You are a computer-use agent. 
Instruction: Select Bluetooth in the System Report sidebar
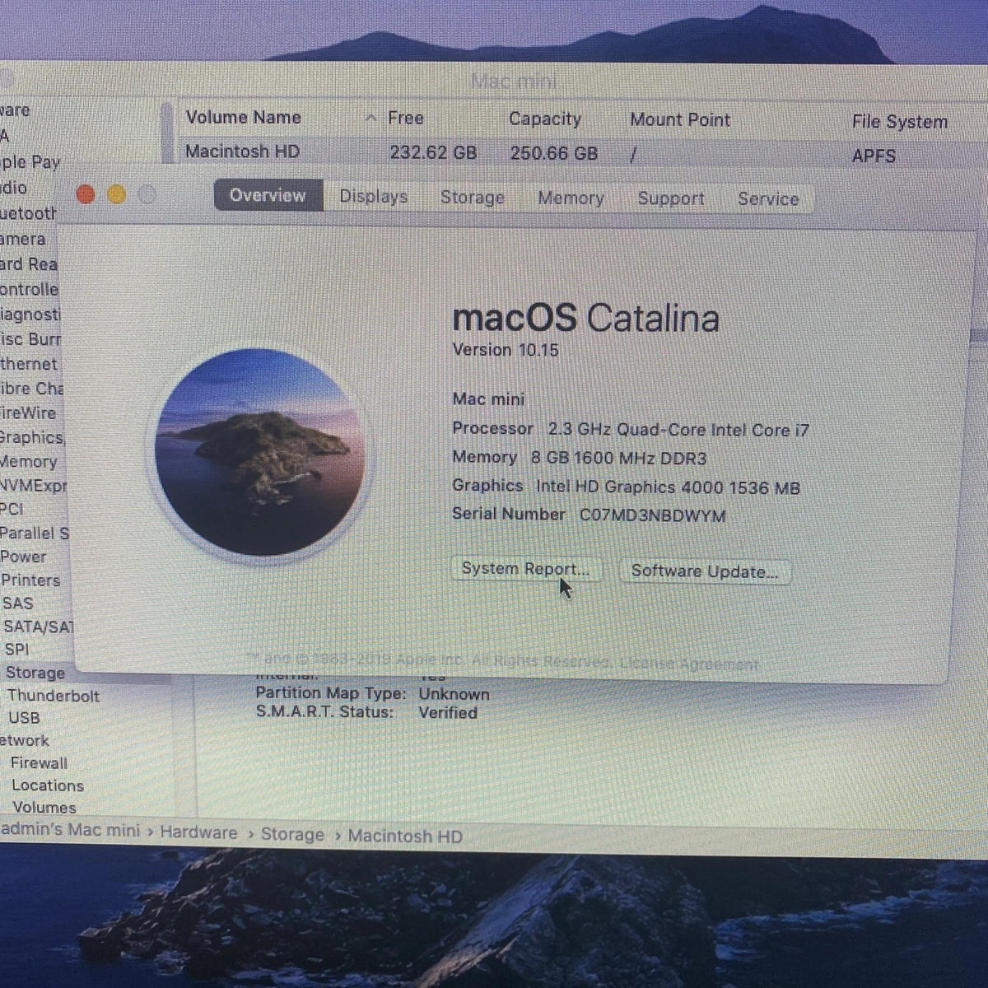tap(29, 214)
